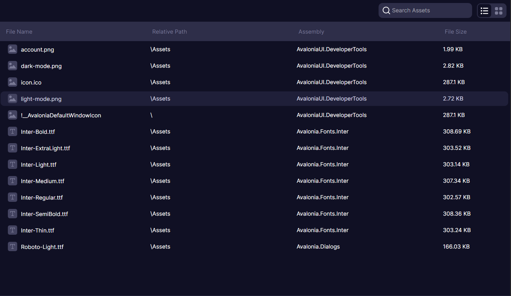Click the search magnifier icon
Image resolution: width=511 pixels, height=296 pixels.
386,10
